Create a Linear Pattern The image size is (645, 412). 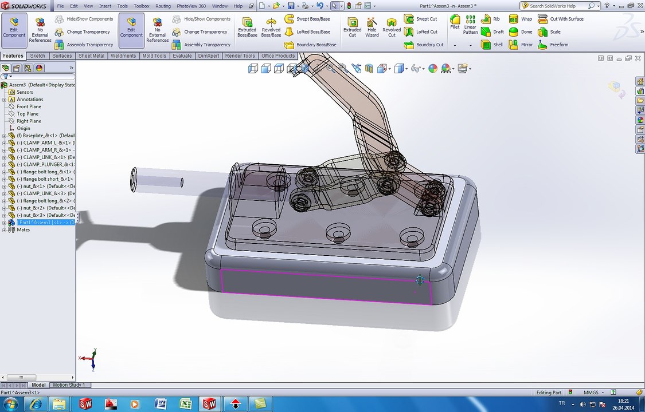[470, 25]
